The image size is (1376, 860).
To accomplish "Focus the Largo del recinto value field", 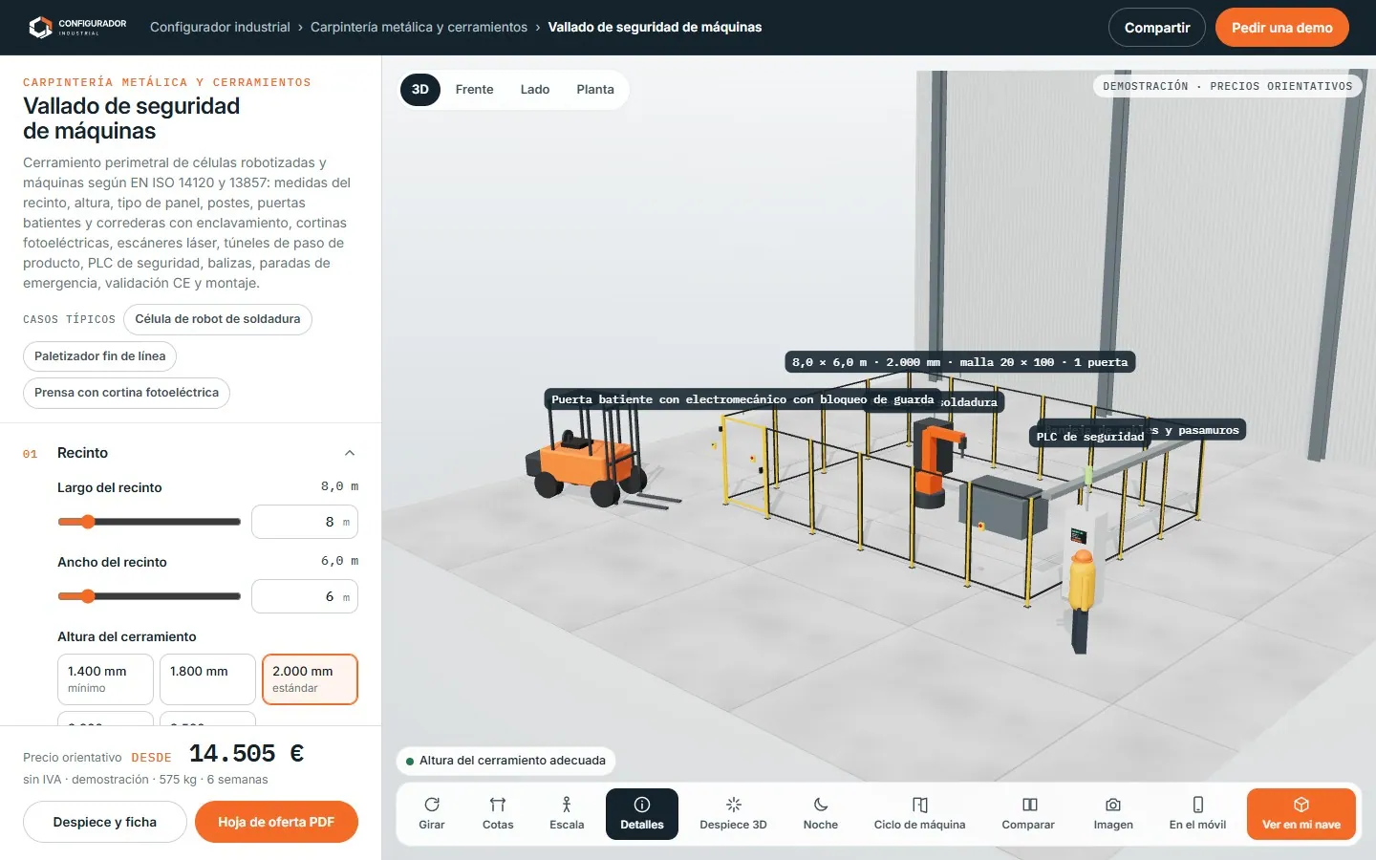I will [x=305, y=522].
